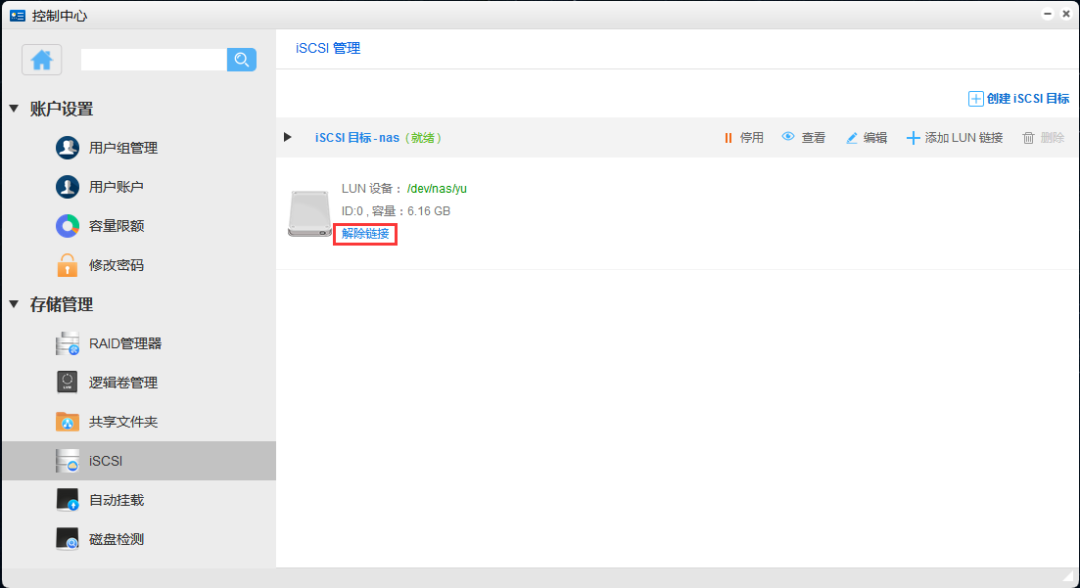Click 编辑 to edit the target
This screenshot has height=588, width=1080.
coord(875,138)
